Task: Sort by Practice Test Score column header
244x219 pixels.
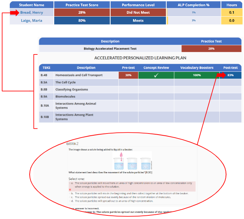Action: [82, 5]
